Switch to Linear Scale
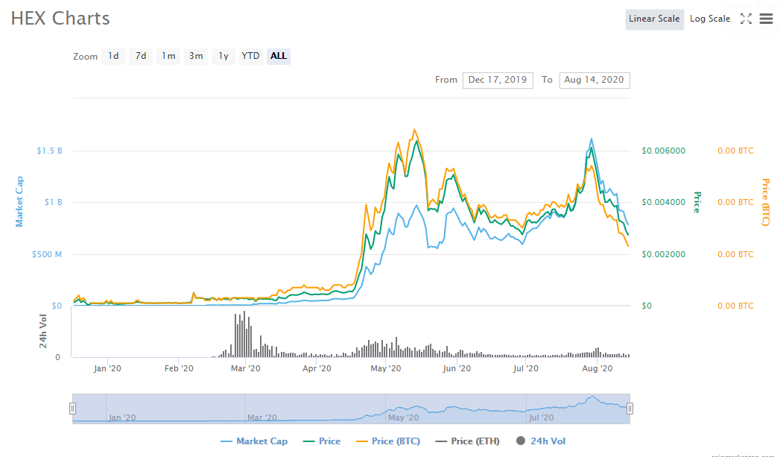 [x=654, y=19]
